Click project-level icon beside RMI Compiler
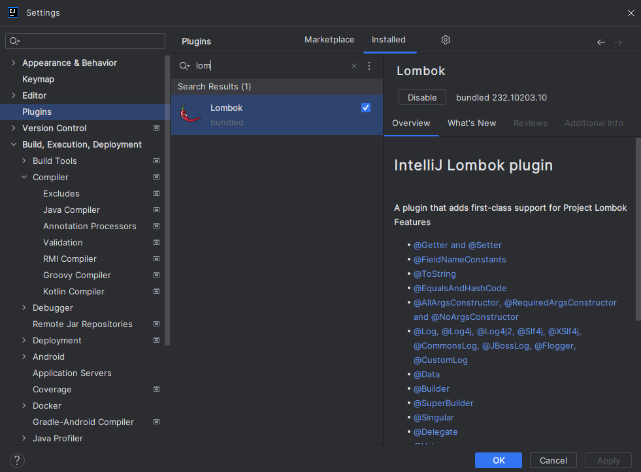This screenshot has height=472, width=641. click(x=156, y=259)
